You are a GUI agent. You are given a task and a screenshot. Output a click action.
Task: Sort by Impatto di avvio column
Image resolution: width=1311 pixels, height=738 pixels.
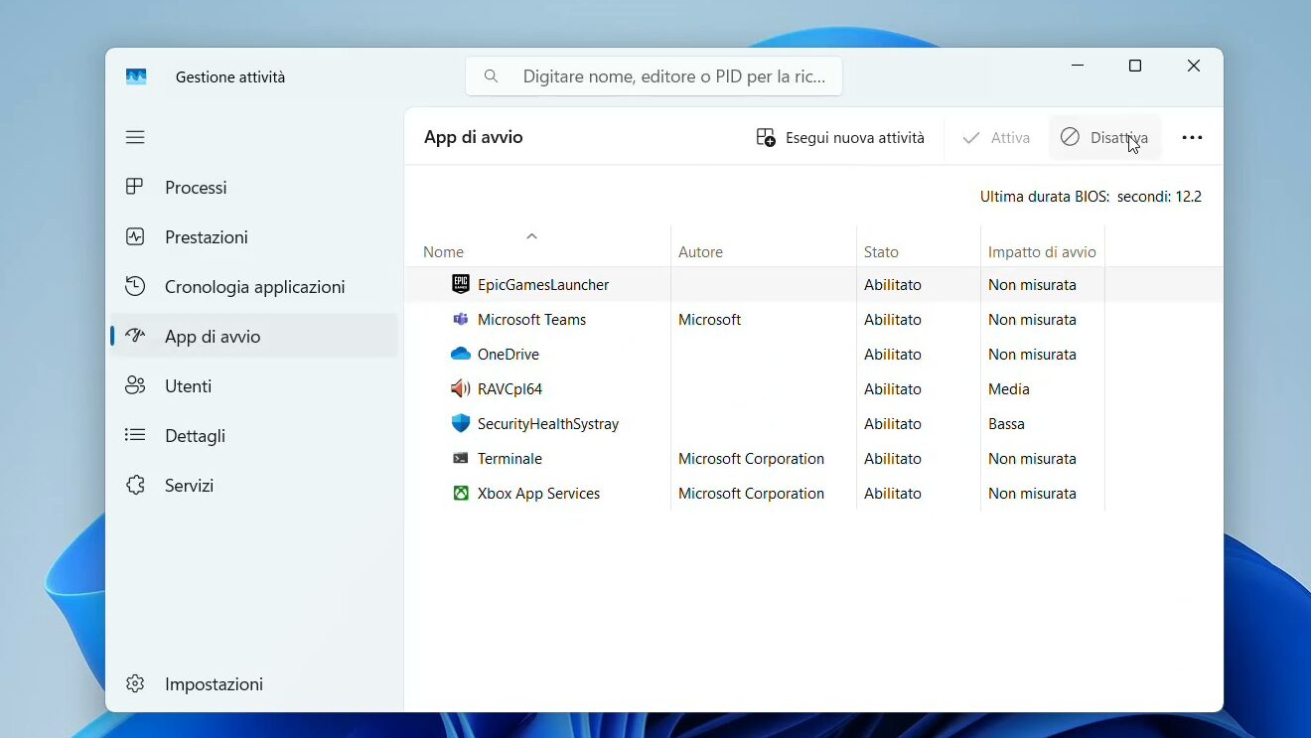pos(1042,252)
